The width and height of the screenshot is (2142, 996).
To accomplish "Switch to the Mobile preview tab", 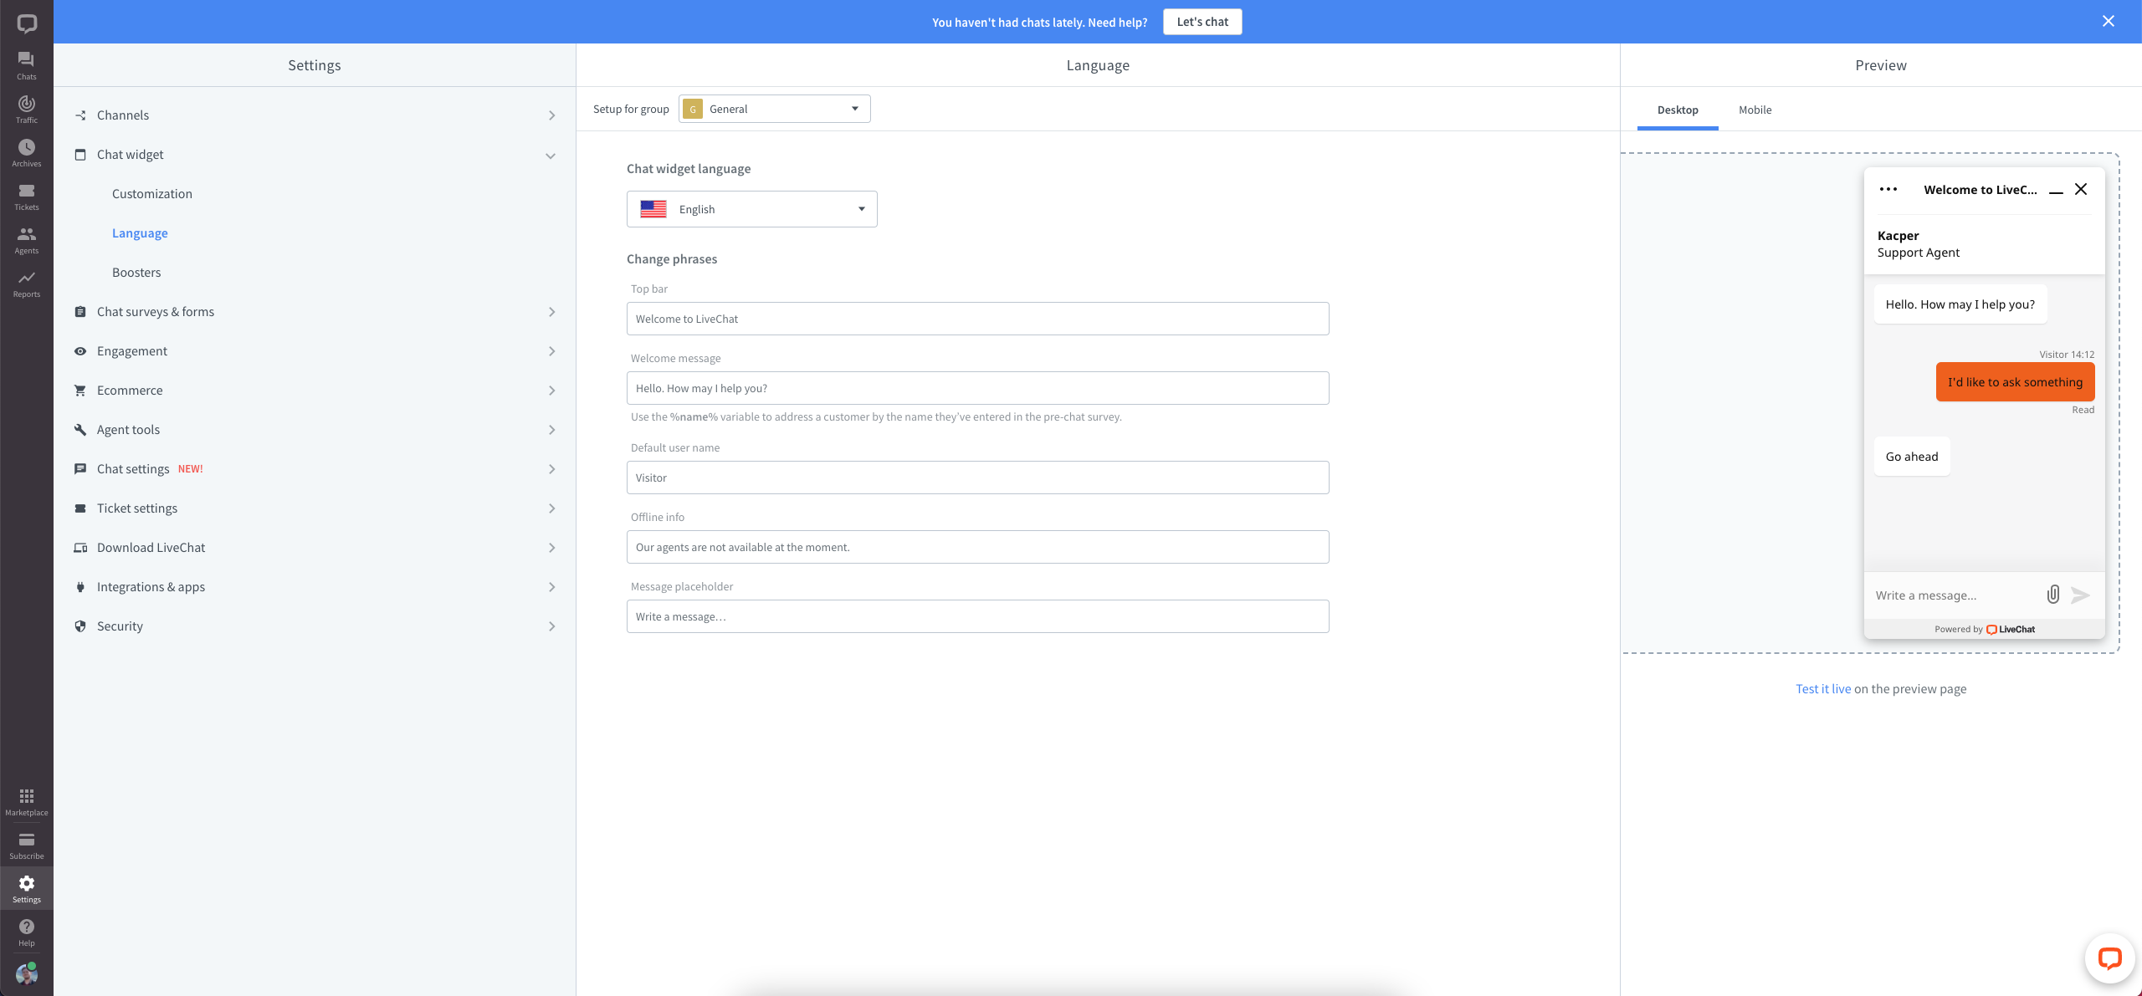I will tap(1755, 110).
